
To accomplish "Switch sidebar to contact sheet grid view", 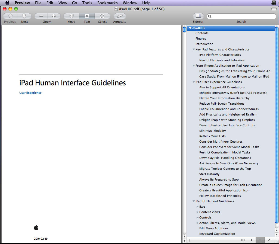I will click(x=243, y=240).
